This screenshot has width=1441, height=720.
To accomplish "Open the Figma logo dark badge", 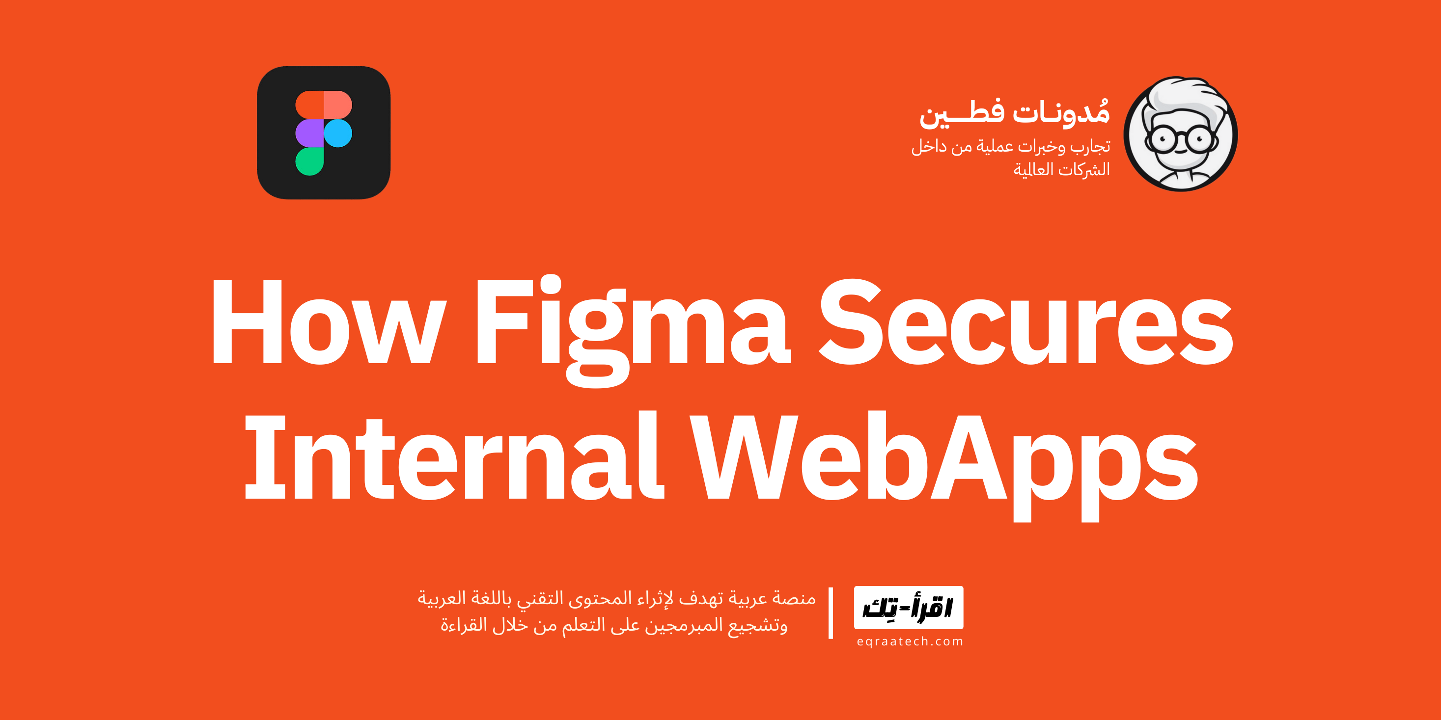I will click(322, 138).
